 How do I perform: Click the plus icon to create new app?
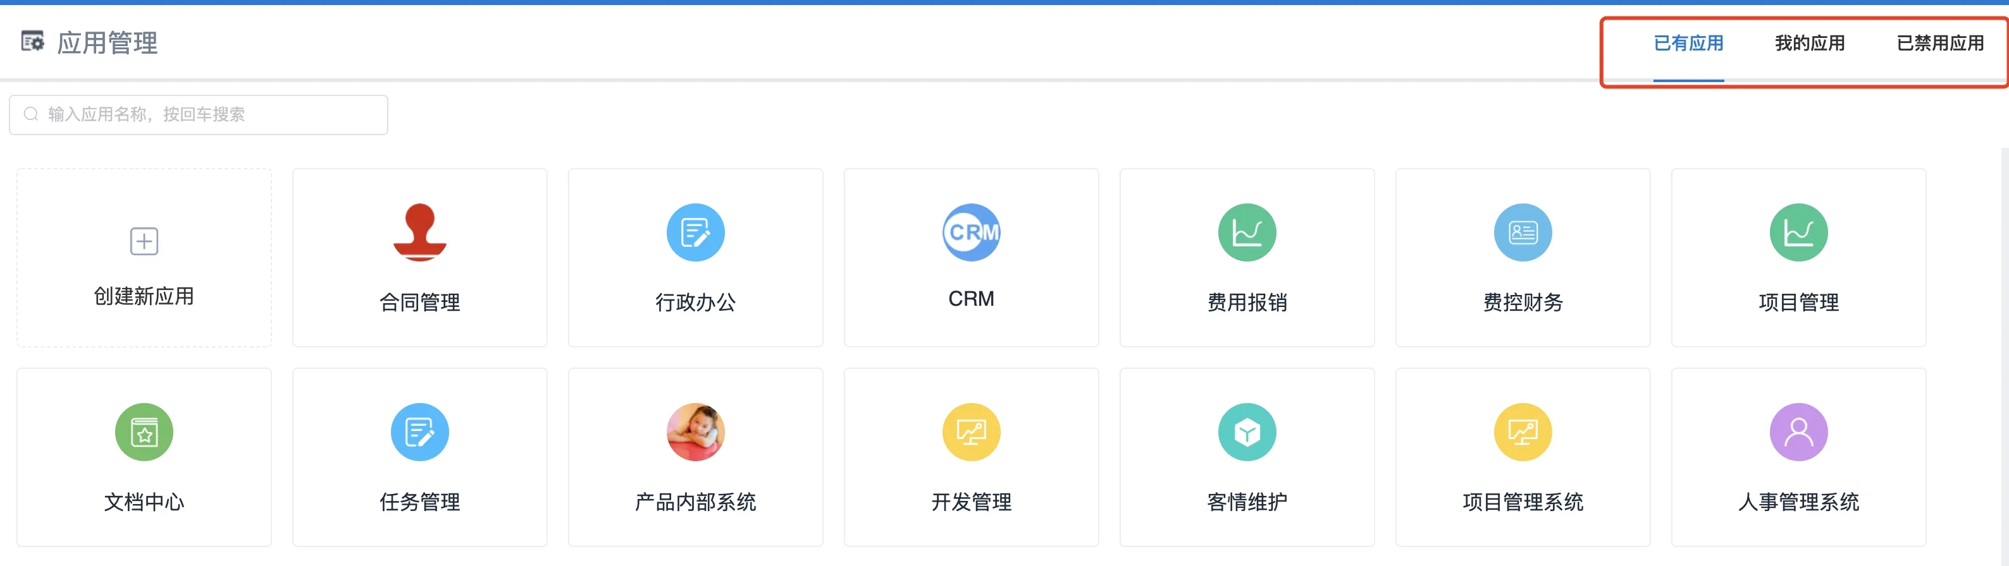click(144, 241)
